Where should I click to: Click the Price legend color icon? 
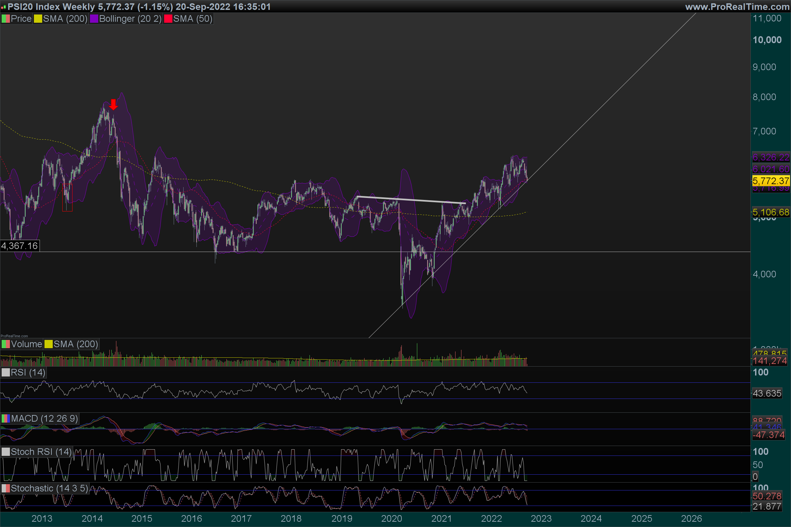tap(6, 19)
